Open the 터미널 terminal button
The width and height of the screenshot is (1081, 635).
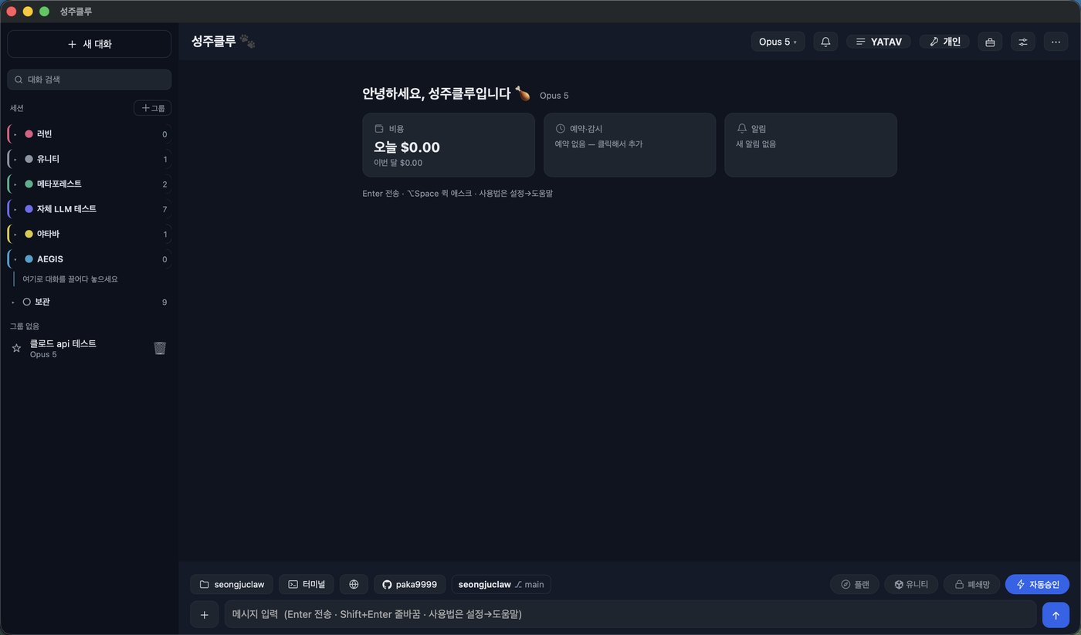(307, 584)
